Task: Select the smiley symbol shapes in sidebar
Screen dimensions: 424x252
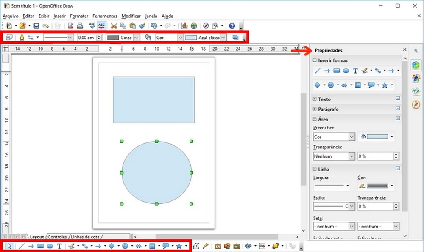Action: [x=330, y=85]
